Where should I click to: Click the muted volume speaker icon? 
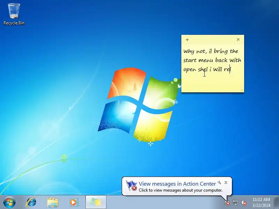coord(243,202)
